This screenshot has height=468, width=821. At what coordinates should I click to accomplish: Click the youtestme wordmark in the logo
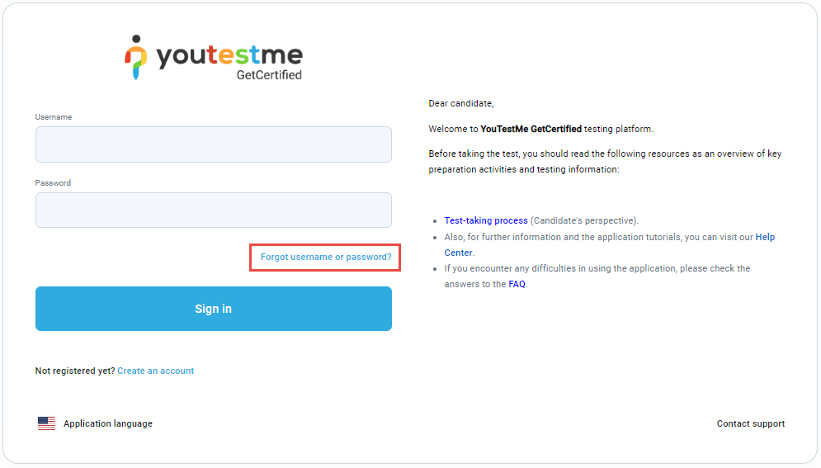[229, 55]
